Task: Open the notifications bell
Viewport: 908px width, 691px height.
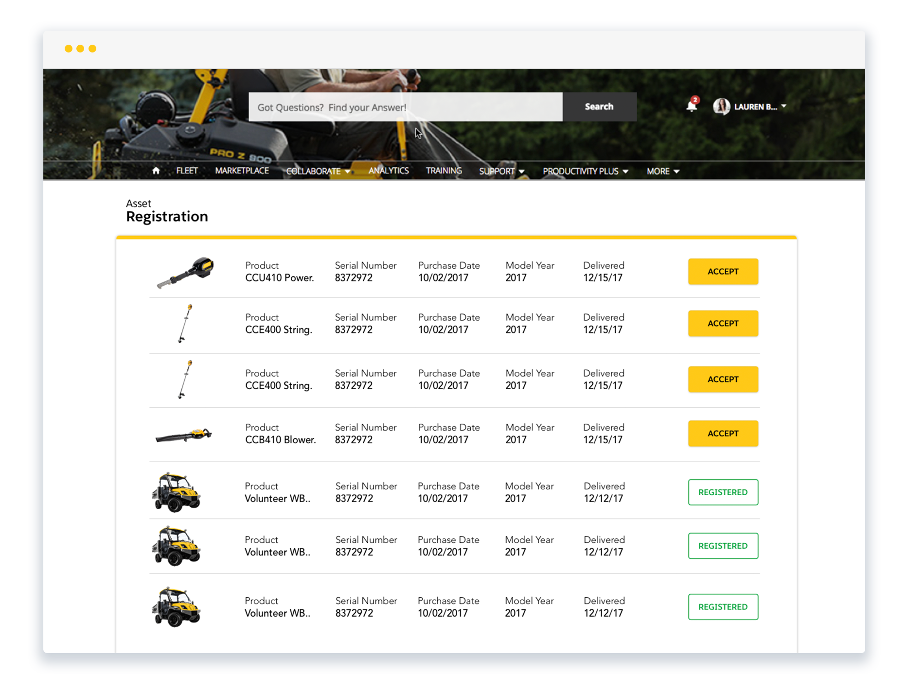Action: tap(692, 105)
